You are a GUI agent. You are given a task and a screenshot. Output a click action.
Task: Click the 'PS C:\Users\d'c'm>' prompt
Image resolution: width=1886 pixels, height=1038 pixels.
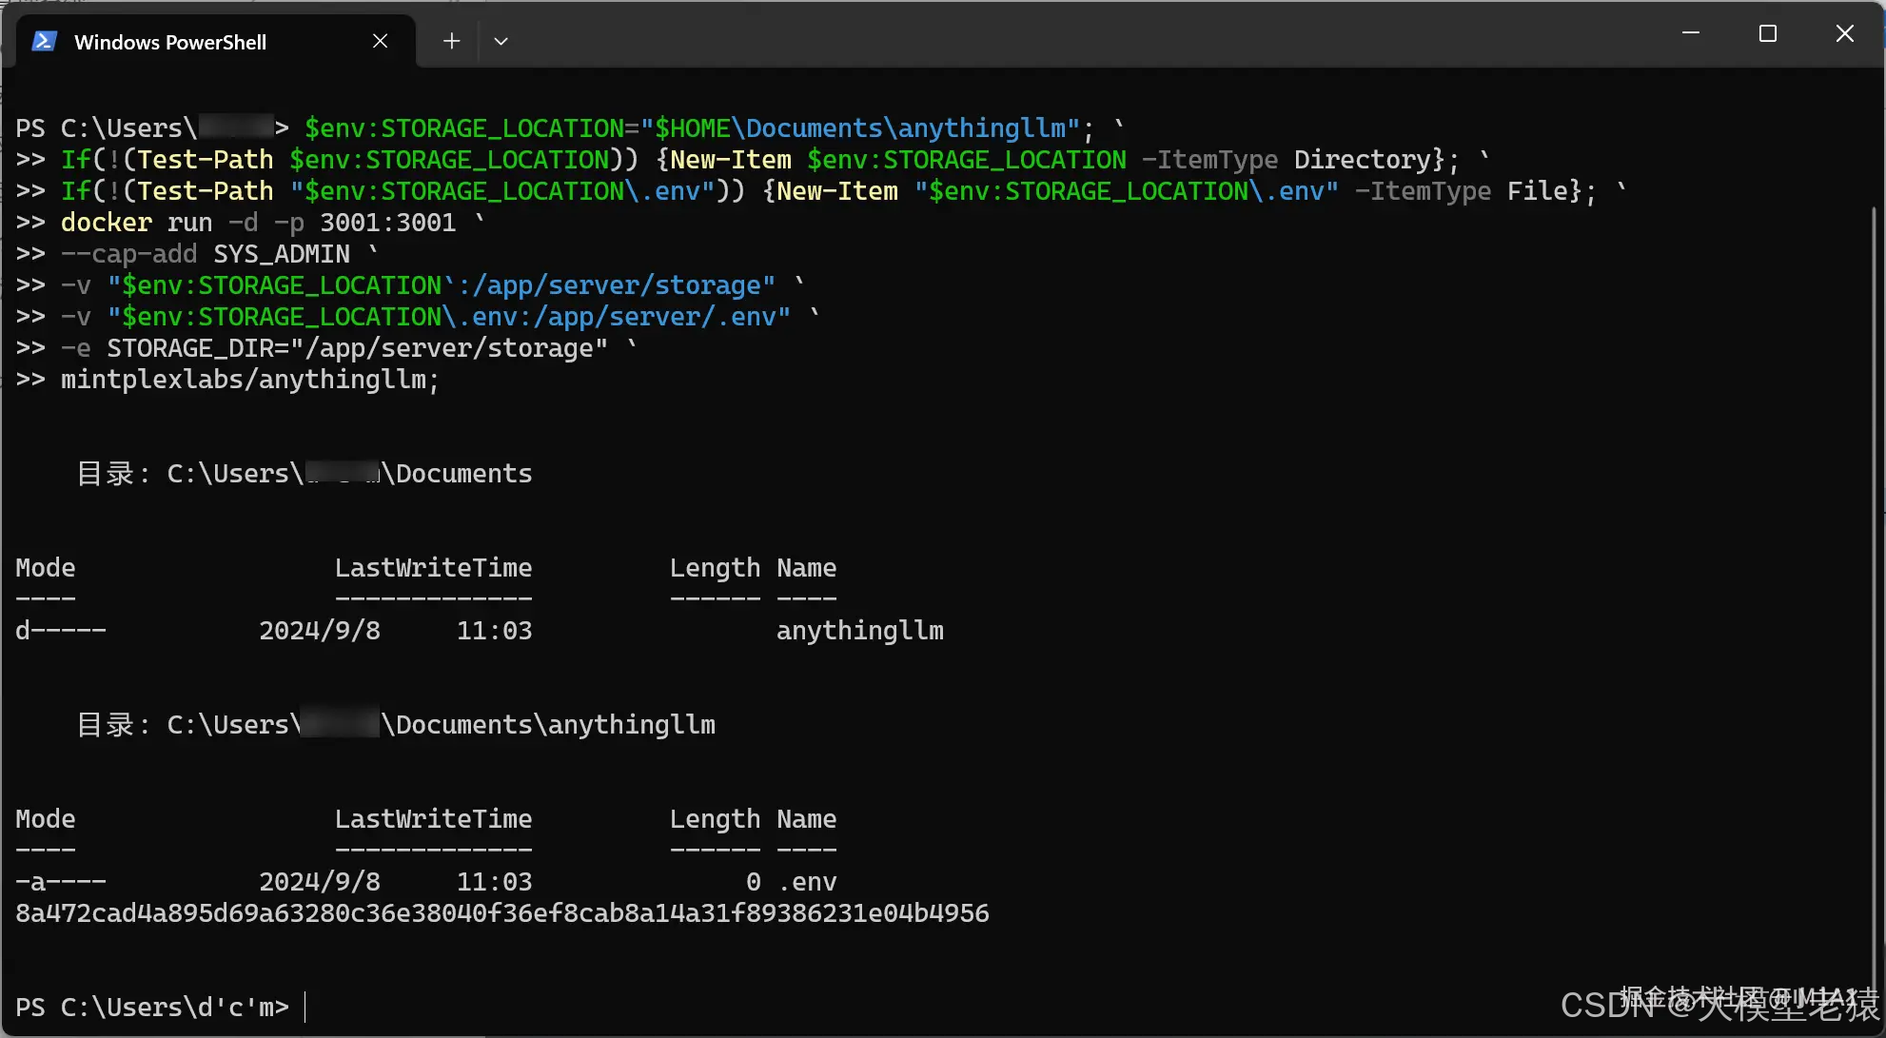tap(152, 1007)
